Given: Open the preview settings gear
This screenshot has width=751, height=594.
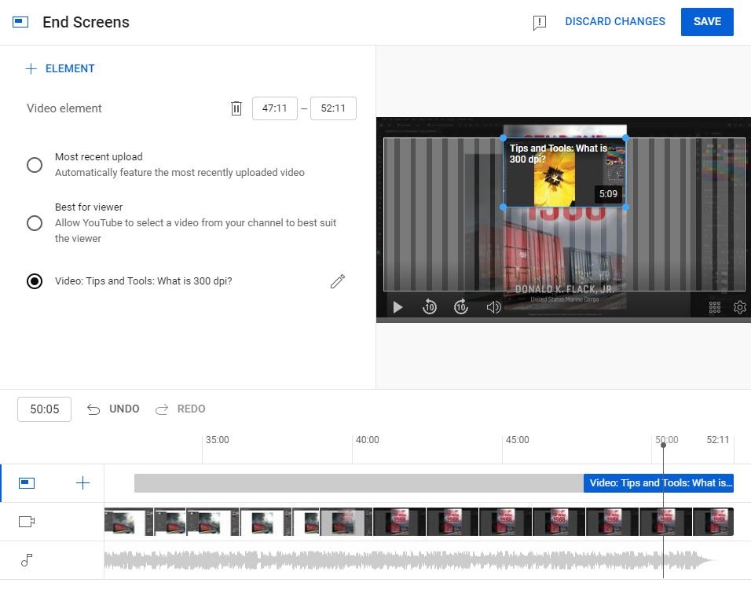Looking at the screenshot, I should 739,306.
